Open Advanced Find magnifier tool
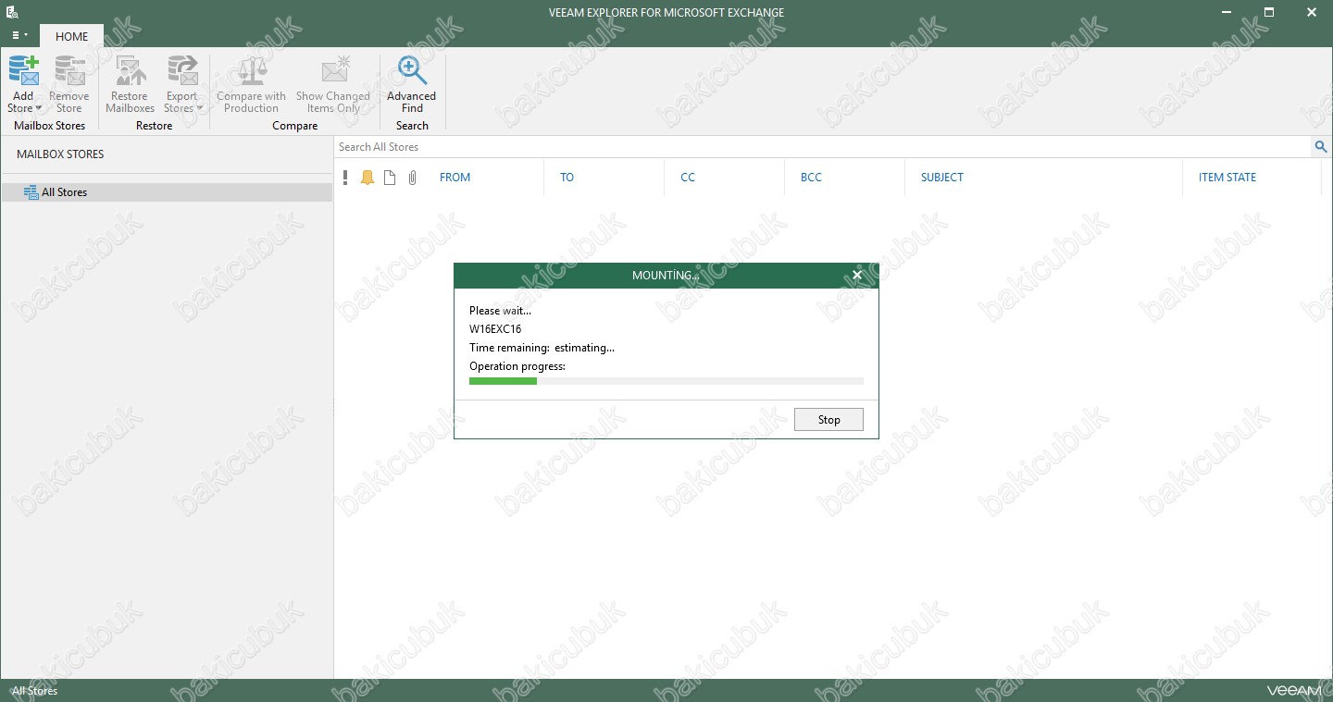1333x702 pixels. point(412,71)
